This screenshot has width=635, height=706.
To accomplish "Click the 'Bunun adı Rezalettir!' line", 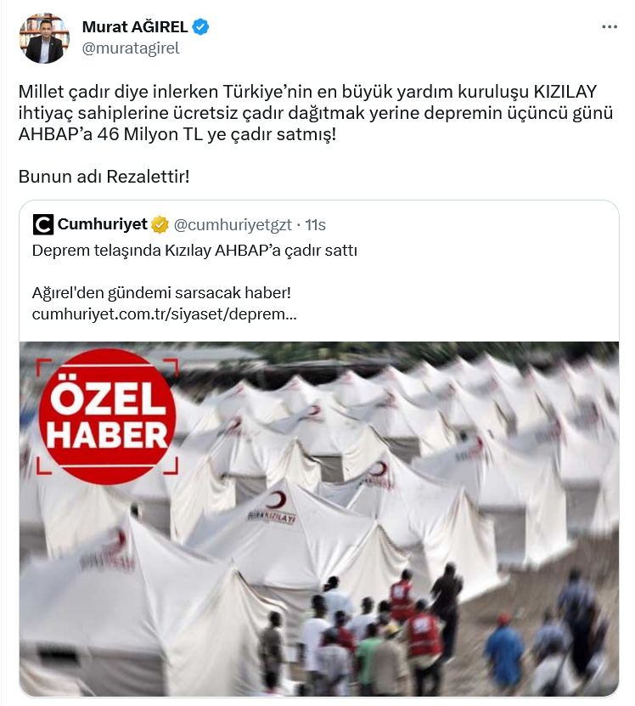I will [x=104, y=177].
